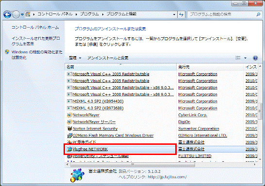
Task: Click the NetworkPlayer (CyberLink) row icon
Action: (69, 115)
